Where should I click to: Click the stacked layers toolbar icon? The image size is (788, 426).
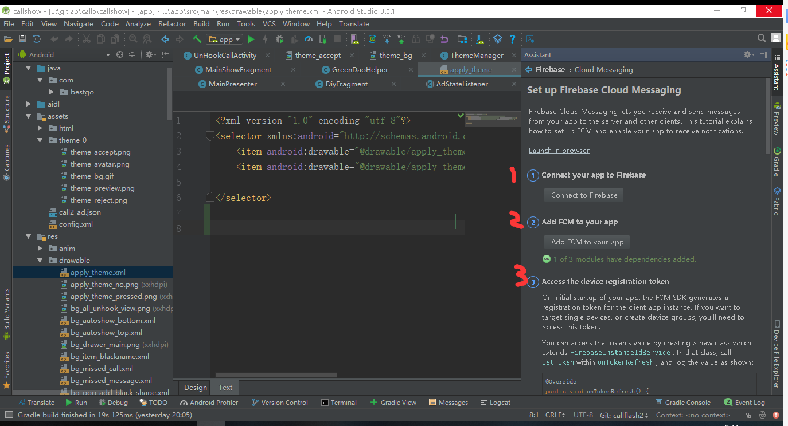(x=498, y=39)
